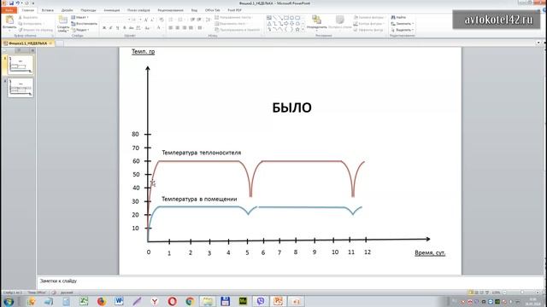Center text in paragraph group
This screenshot has height=307, width=547.
click(178, 27)
